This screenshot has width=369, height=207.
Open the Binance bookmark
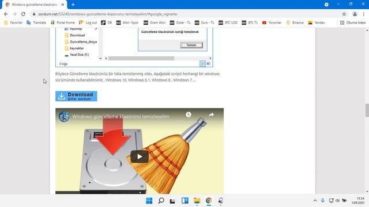(295, 22)
